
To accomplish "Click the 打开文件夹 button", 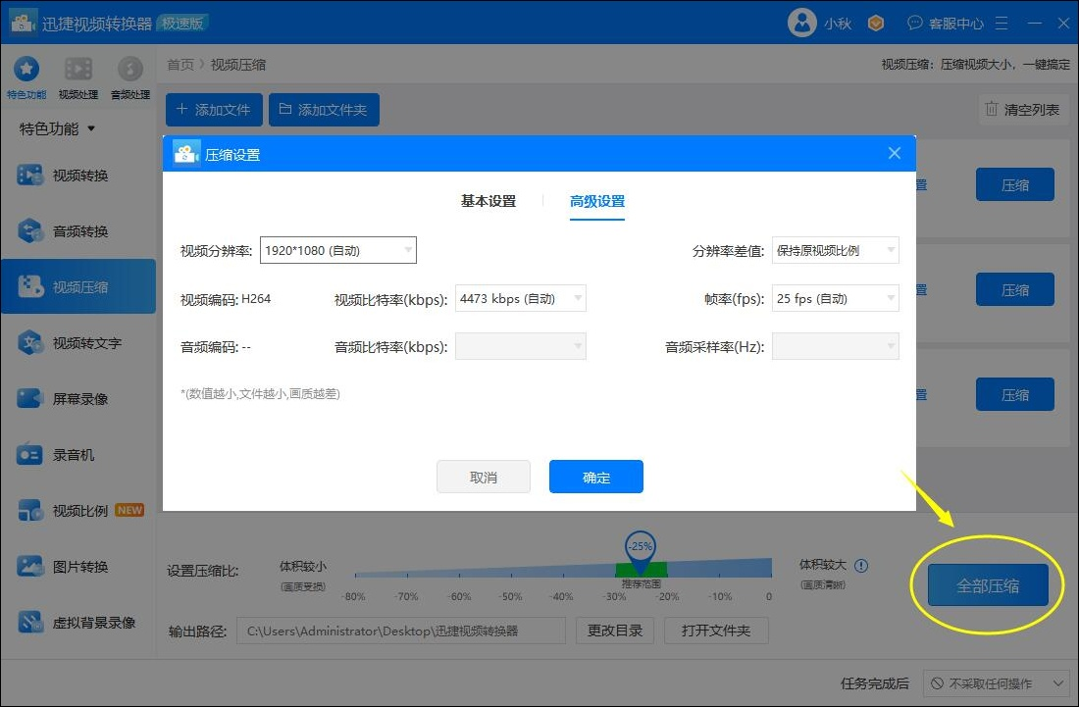I will point(716,631).
